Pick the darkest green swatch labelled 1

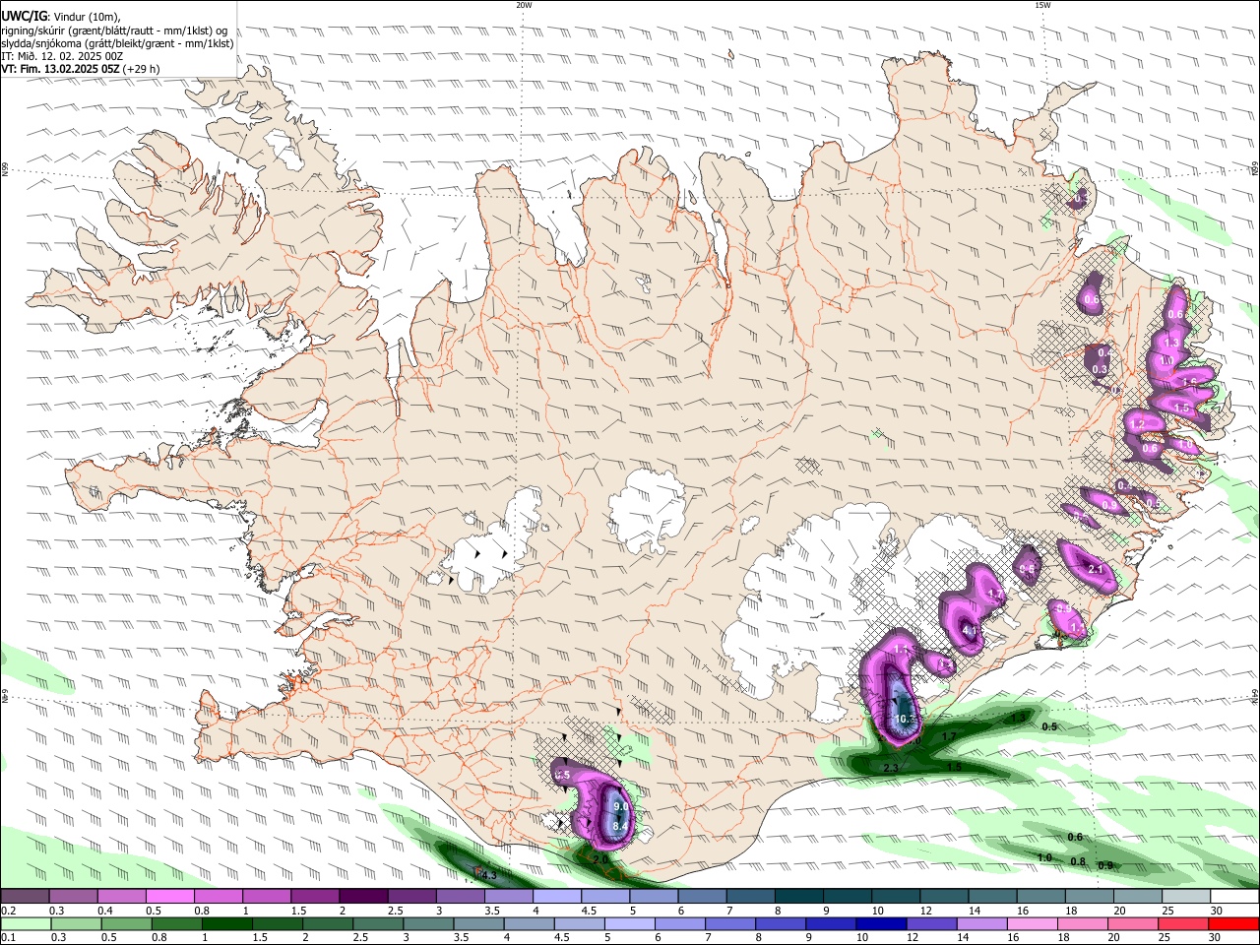(x=226, y=923)
